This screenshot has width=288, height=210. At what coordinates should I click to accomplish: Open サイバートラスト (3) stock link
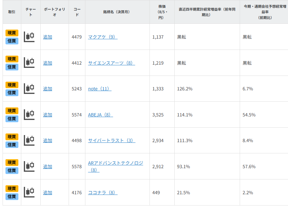tap(112, 141)
